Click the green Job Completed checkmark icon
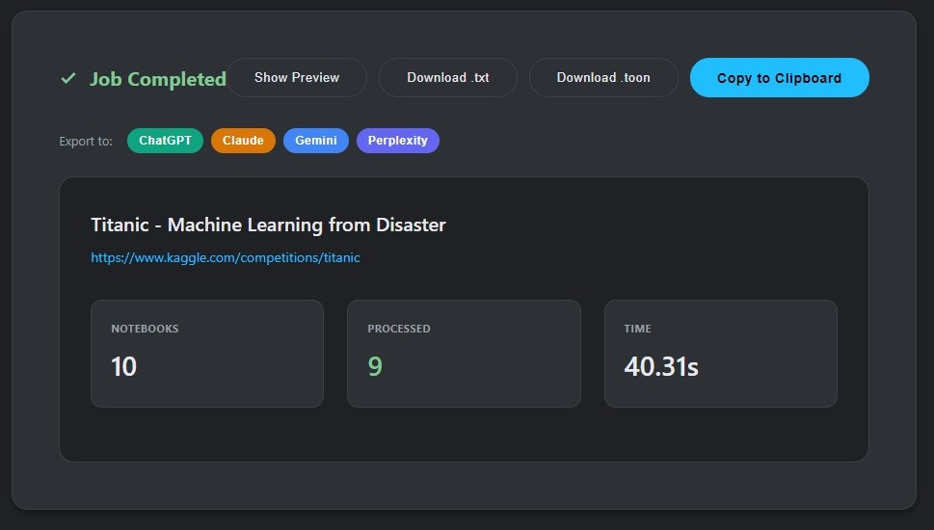Image resolution: width=934 pixels, height=530 pixels. 68,78
